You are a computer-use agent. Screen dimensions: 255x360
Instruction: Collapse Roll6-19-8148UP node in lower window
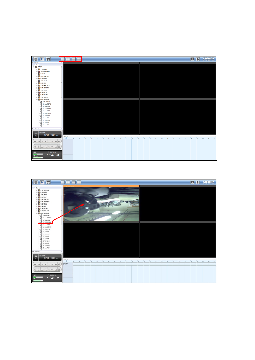coord(36,213)
